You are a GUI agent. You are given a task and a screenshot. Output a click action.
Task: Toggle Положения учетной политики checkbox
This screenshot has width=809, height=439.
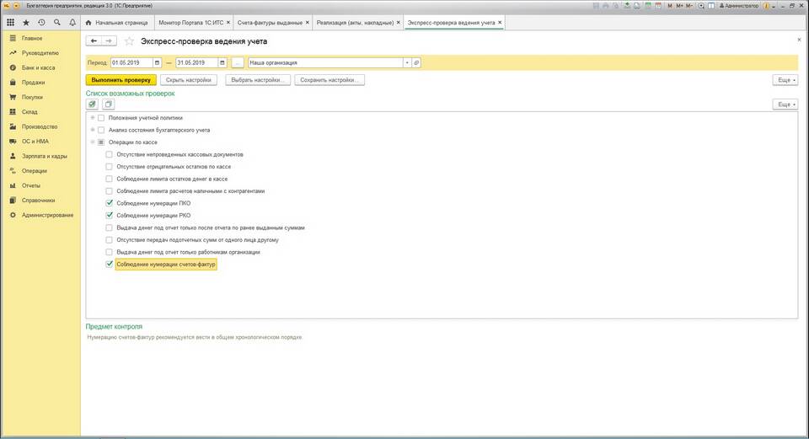pyautogui.click(x=101, y=118)
